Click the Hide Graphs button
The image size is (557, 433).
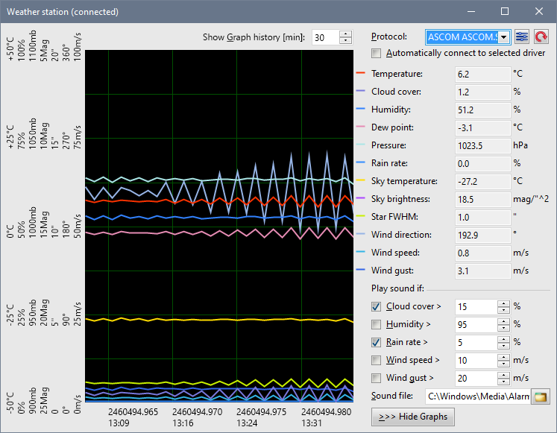click(x=412, y=416)
